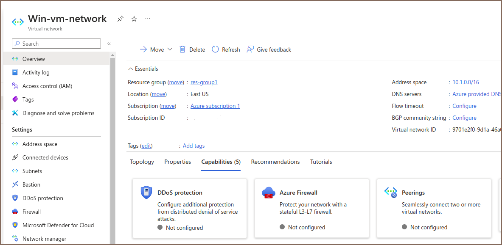
Task: Pin the Win-vm-network resource
Action: [121, 19]
